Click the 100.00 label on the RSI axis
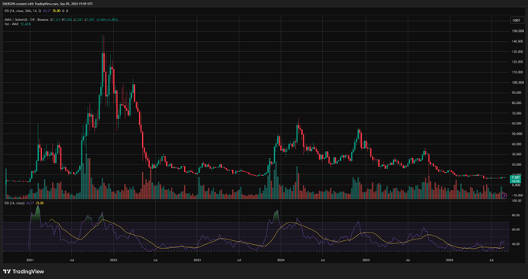Screen dimensions: 528x279 pyautogui.click(x=517, y=201)
